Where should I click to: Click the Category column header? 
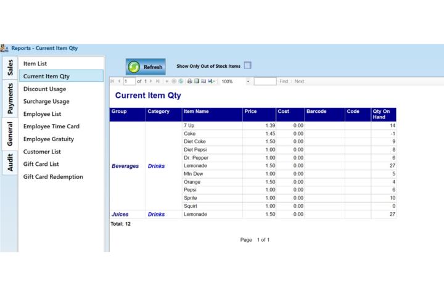point(164,115)
